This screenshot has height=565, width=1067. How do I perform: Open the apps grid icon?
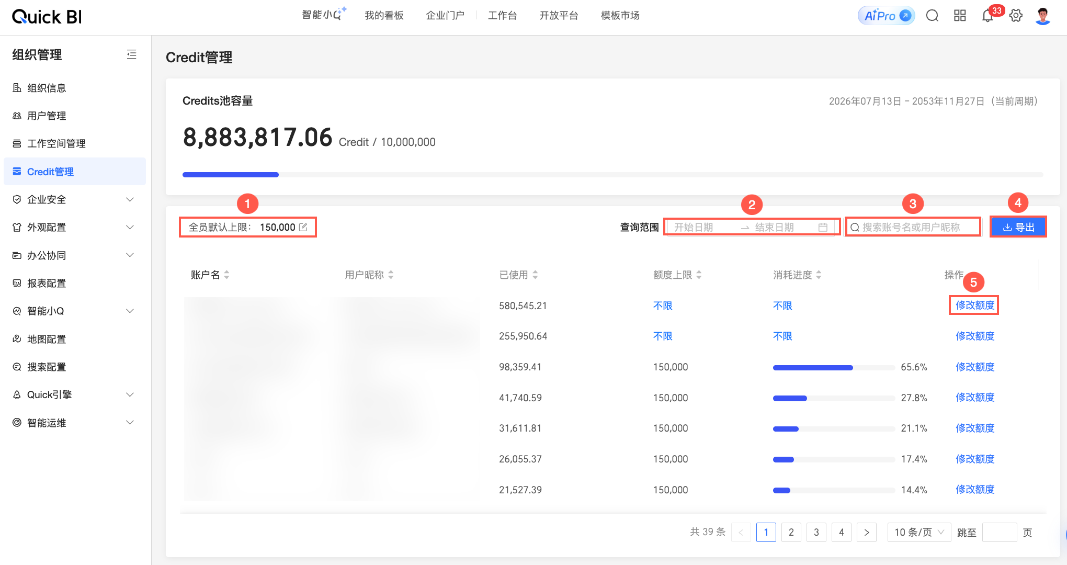(x=960, y=16)
